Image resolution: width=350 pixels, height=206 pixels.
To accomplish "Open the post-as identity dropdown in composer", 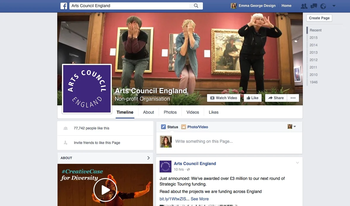I will tap(292, 126).
